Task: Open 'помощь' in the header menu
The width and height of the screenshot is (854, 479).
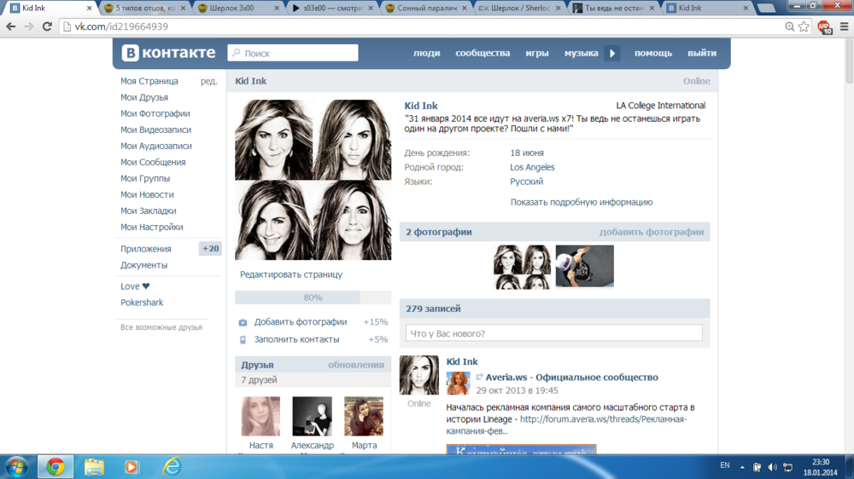Action: point(653,53)
